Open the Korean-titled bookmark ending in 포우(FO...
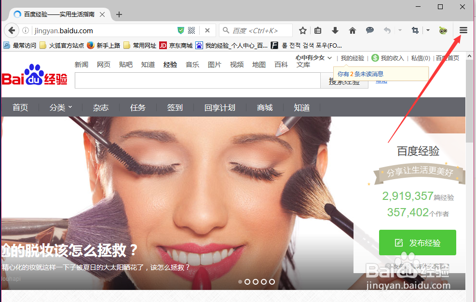This screenshot has width=476, height=302. (306, 45)
